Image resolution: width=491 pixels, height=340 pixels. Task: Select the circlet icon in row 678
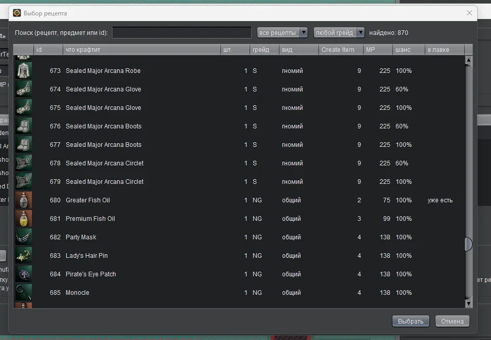(x=24, y=163)
